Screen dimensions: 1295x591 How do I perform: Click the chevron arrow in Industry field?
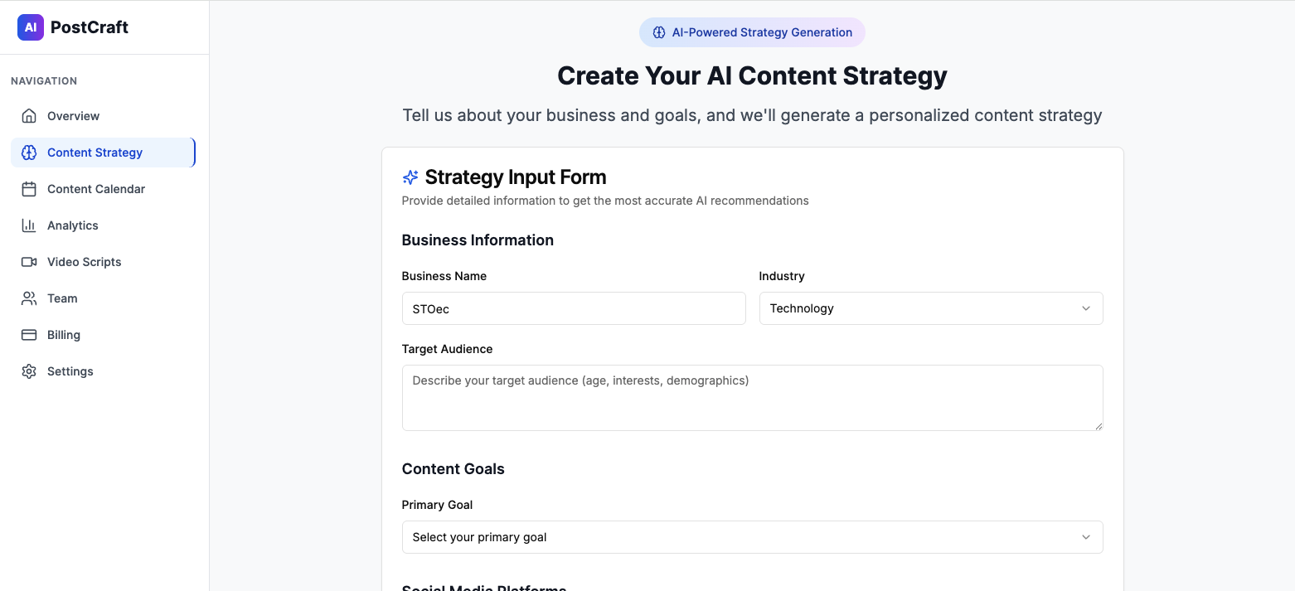[x=1086, y=308]
